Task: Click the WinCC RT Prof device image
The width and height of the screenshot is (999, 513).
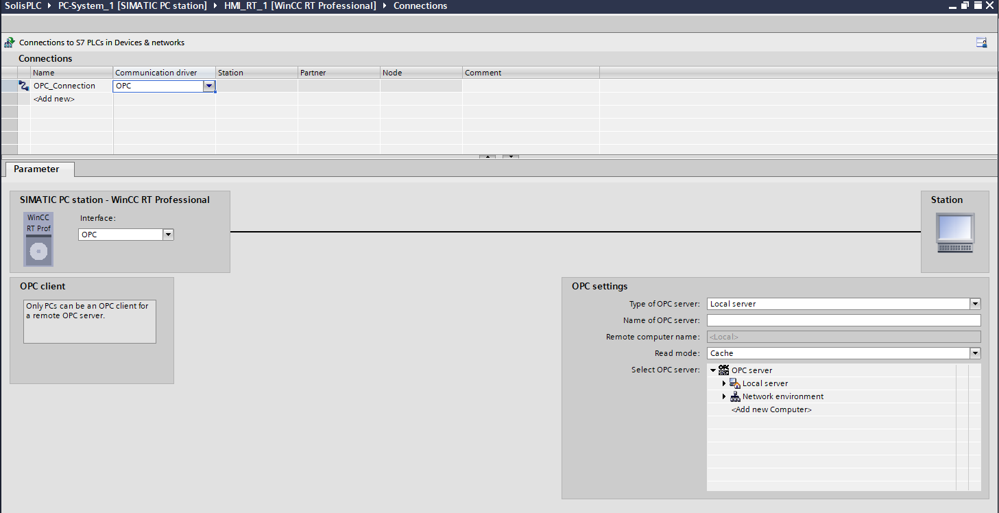Action: click(x=38, y=239)
